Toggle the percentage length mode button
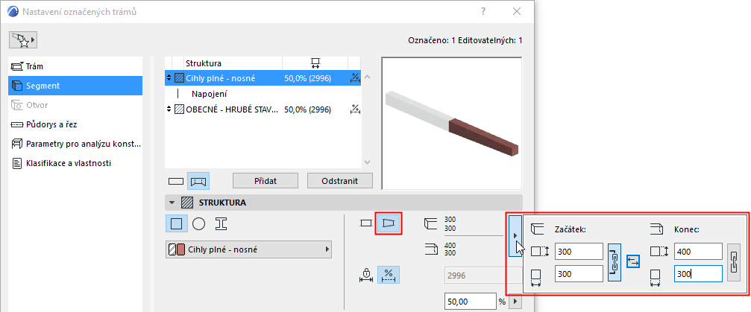751x312 pixels. [389, 276]
